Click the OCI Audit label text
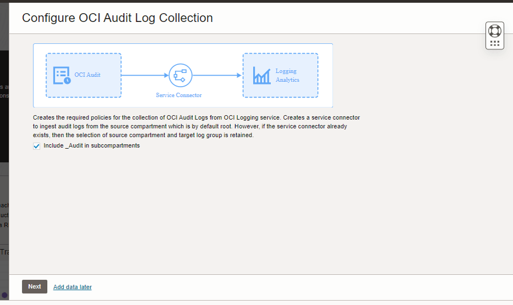 pyautogui.click(x=87, y=75)
